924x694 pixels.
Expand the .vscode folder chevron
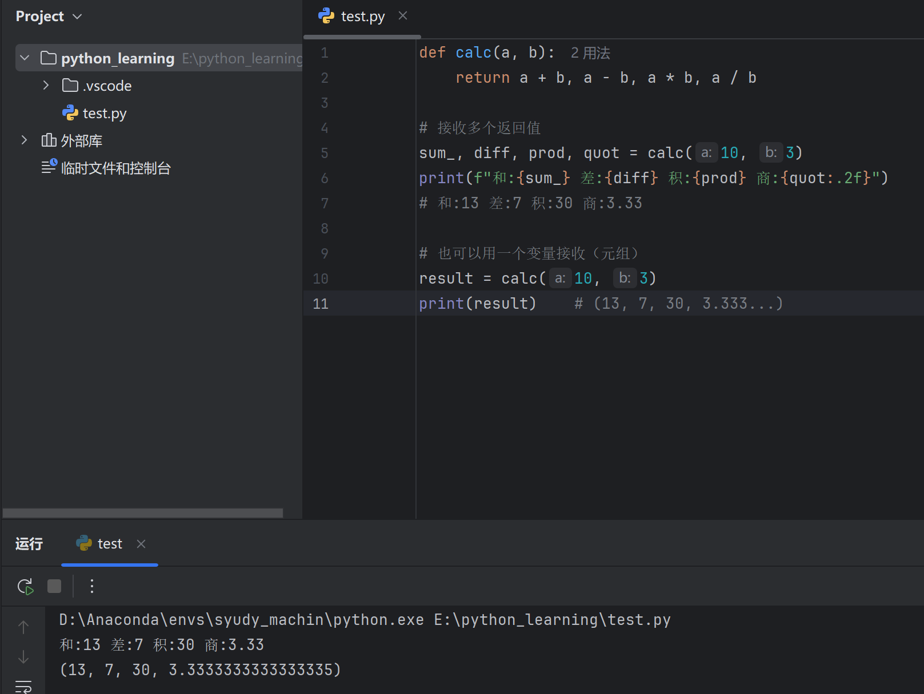point(46,86)
